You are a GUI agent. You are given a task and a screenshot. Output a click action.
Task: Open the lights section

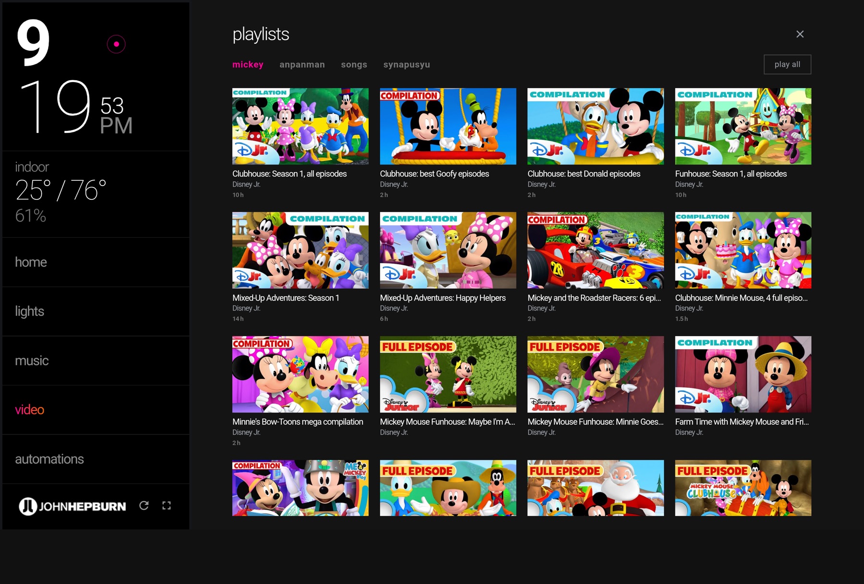tap(96, 311)
